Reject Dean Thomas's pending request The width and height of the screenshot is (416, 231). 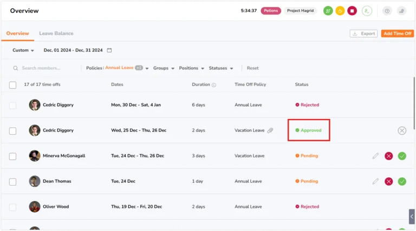pos(389,181)
